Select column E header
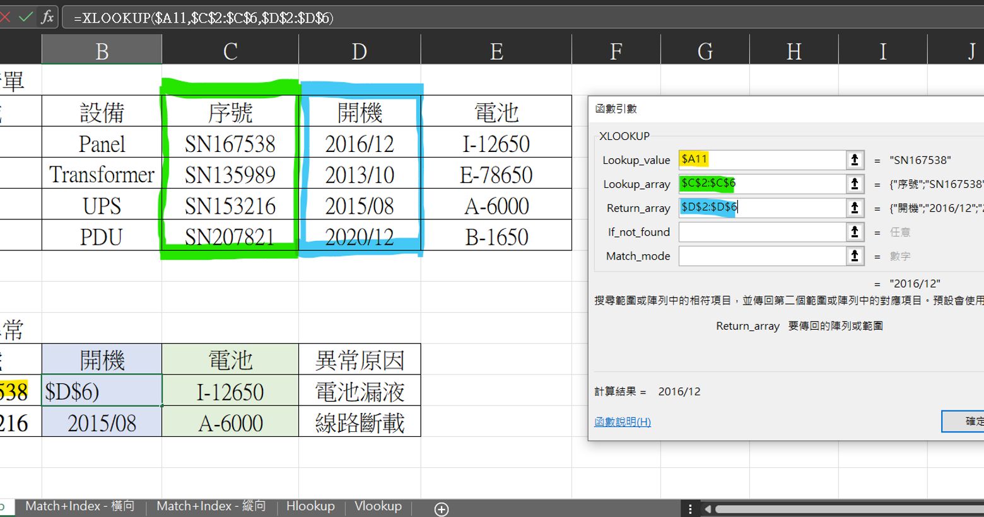 tap(496, 51)
